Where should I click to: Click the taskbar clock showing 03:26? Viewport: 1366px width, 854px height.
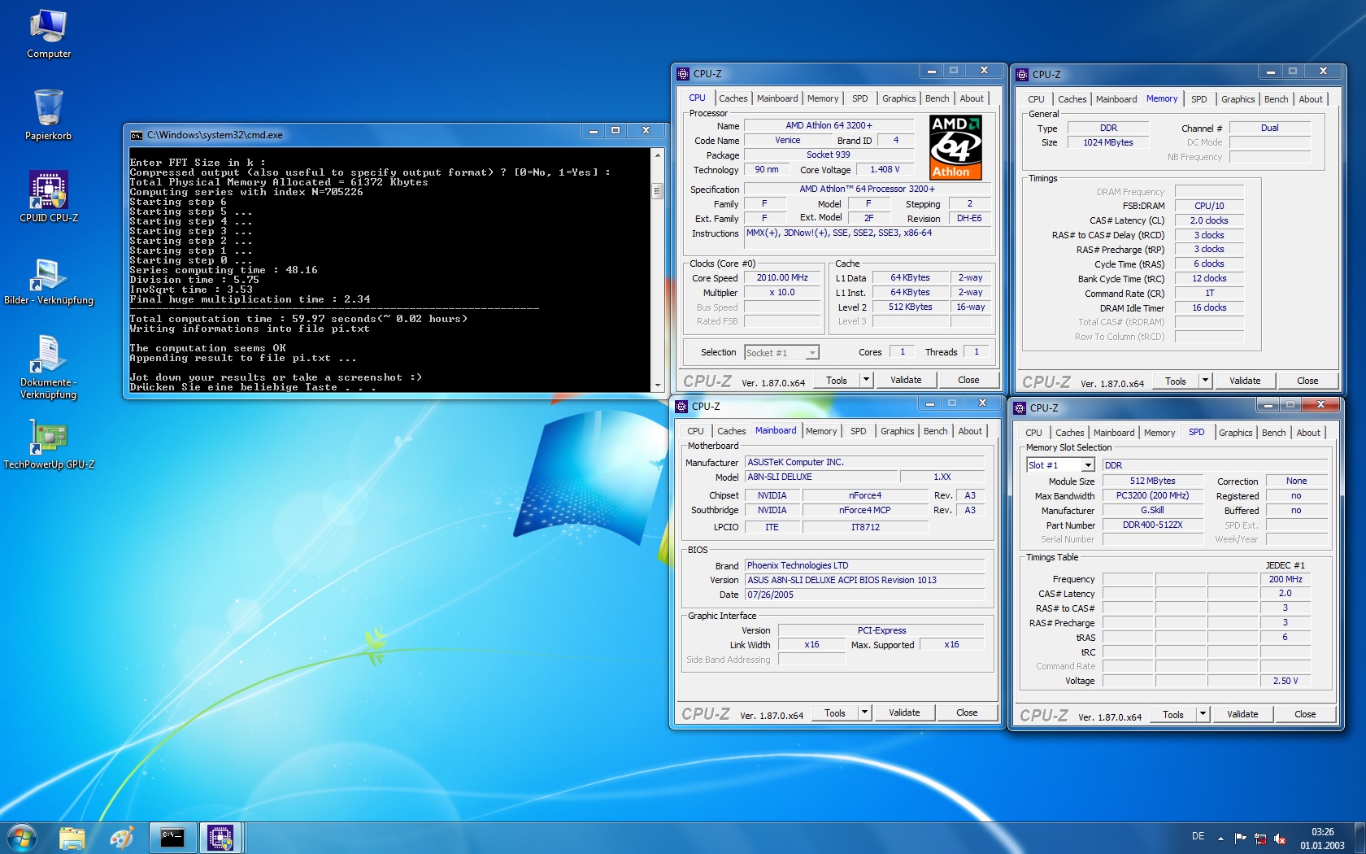click(1322, 839)
